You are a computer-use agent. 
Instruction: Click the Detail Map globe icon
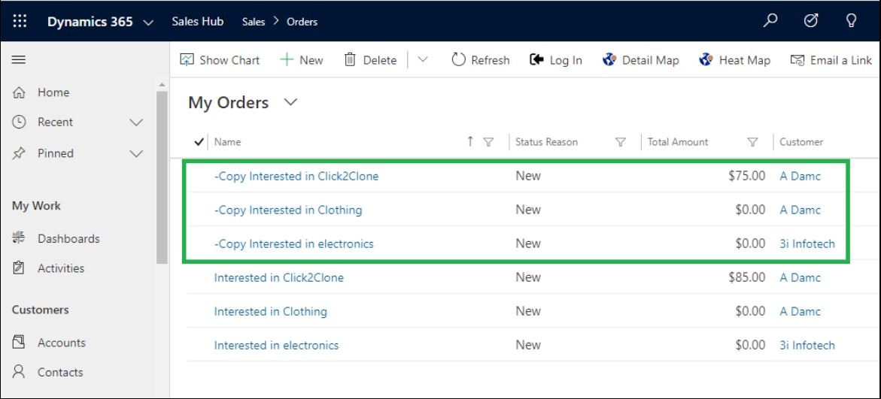pyautogui.click(x=609, y=59)
